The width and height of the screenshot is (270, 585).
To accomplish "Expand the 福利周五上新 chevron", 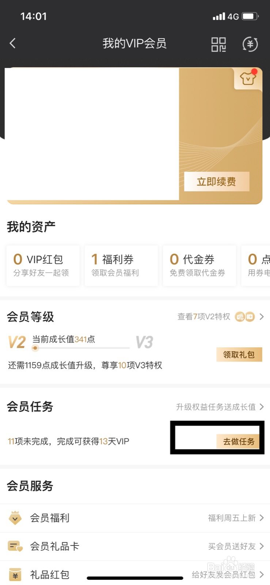I will coord(262,518).
